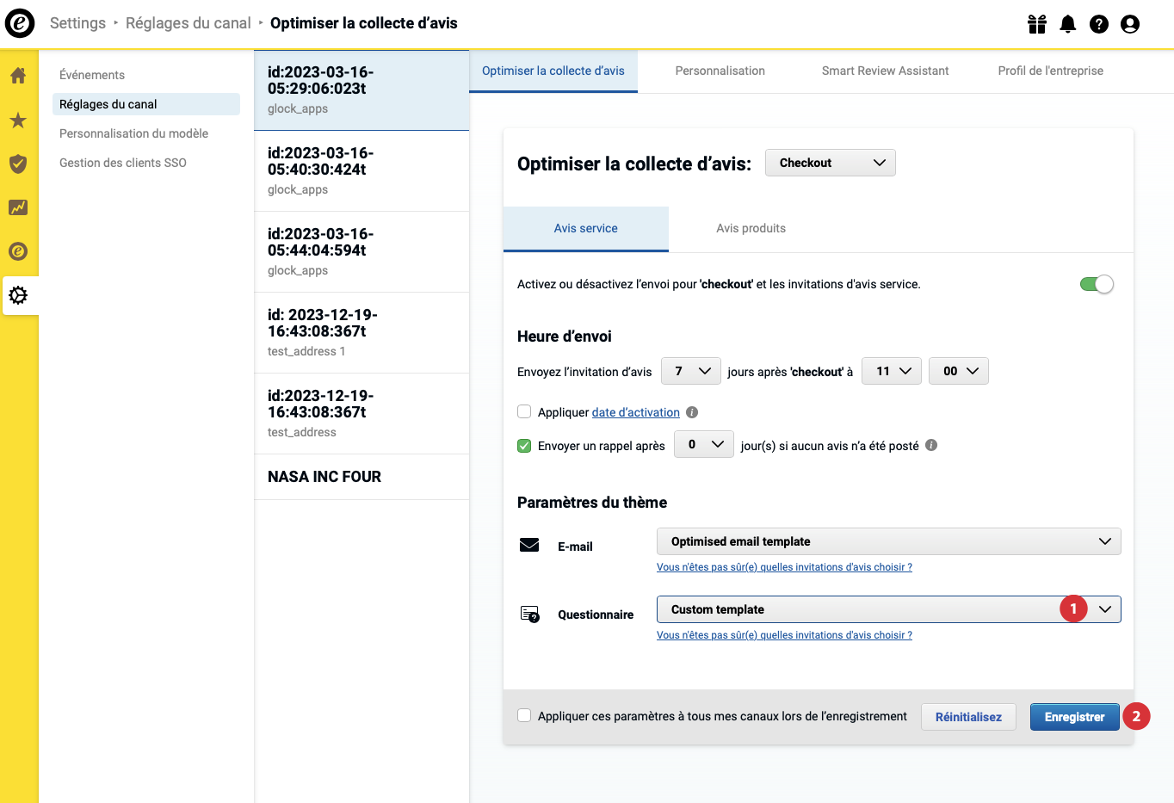The image size is (1174, 803).
Task: Open the analytics chart icon in sidebar
Action: coord(18,207)
